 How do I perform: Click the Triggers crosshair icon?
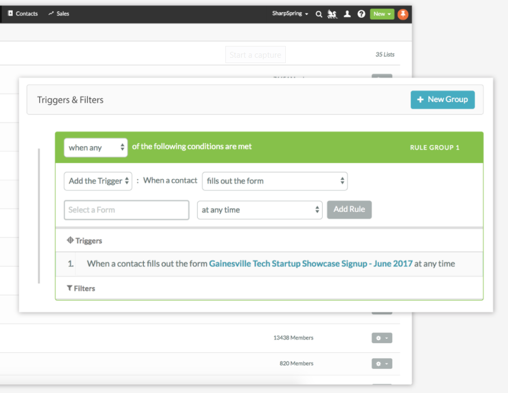click(70, 241)
